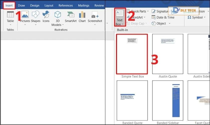Open the Text Box button

119,17
